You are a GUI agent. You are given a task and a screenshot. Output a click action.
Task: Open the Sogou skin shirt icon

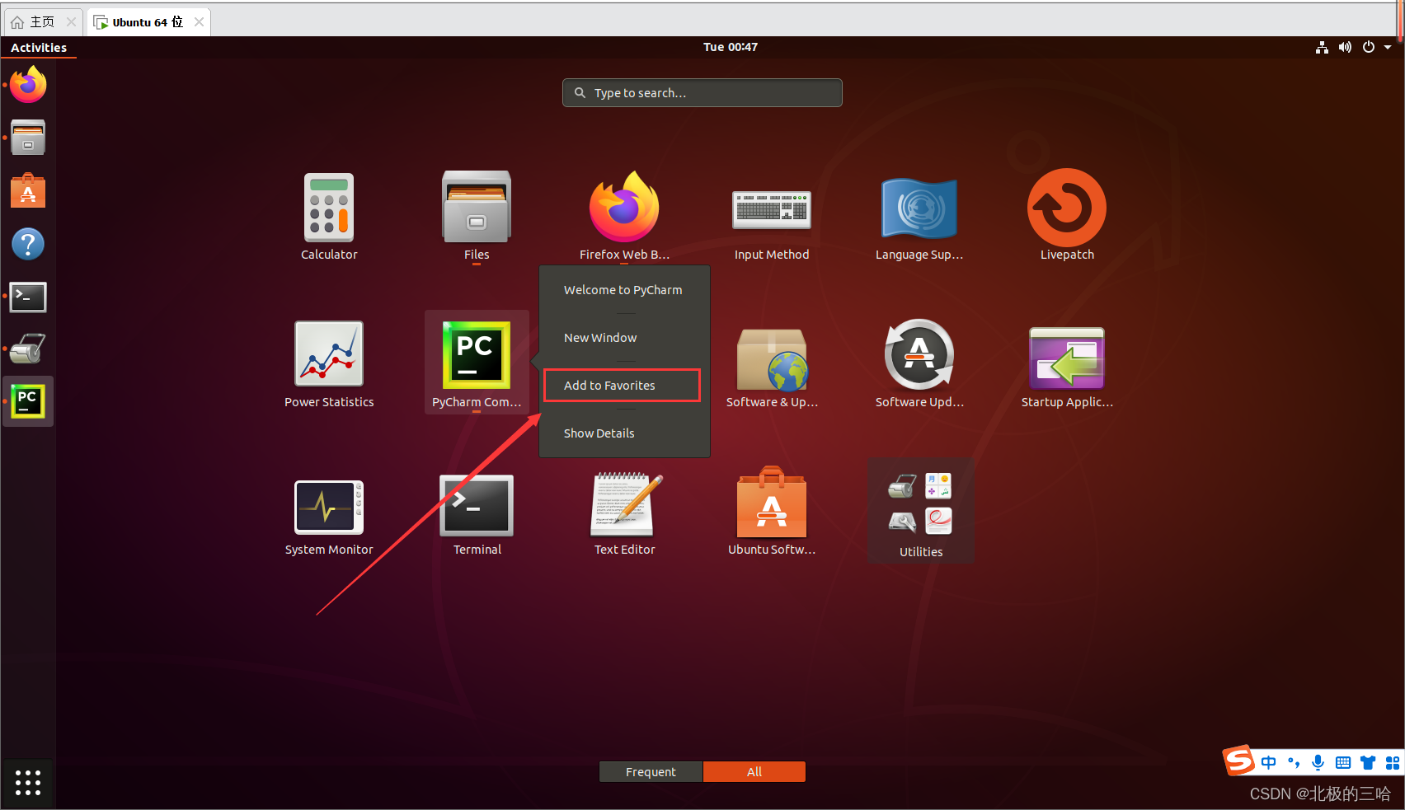point(1368,763)
